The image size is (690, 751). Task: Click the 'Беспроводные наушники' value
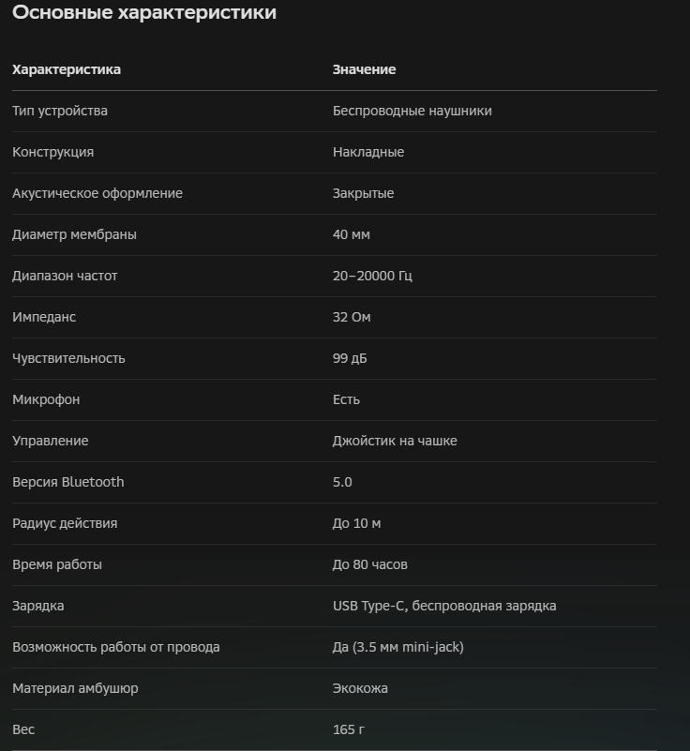pos(412,111)
